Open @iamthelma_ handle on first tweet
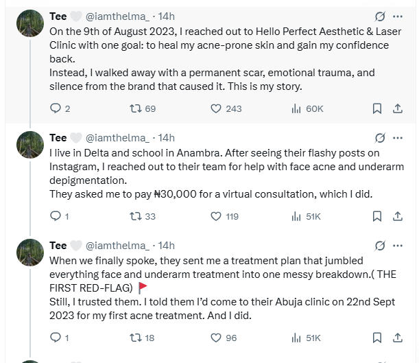The height and width of the screenshot is (363, 419). click(117, 16)
